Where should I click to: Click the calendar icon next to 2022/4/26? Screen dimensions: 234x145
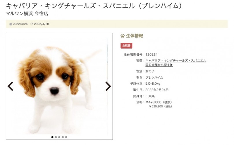click(11, 24)
